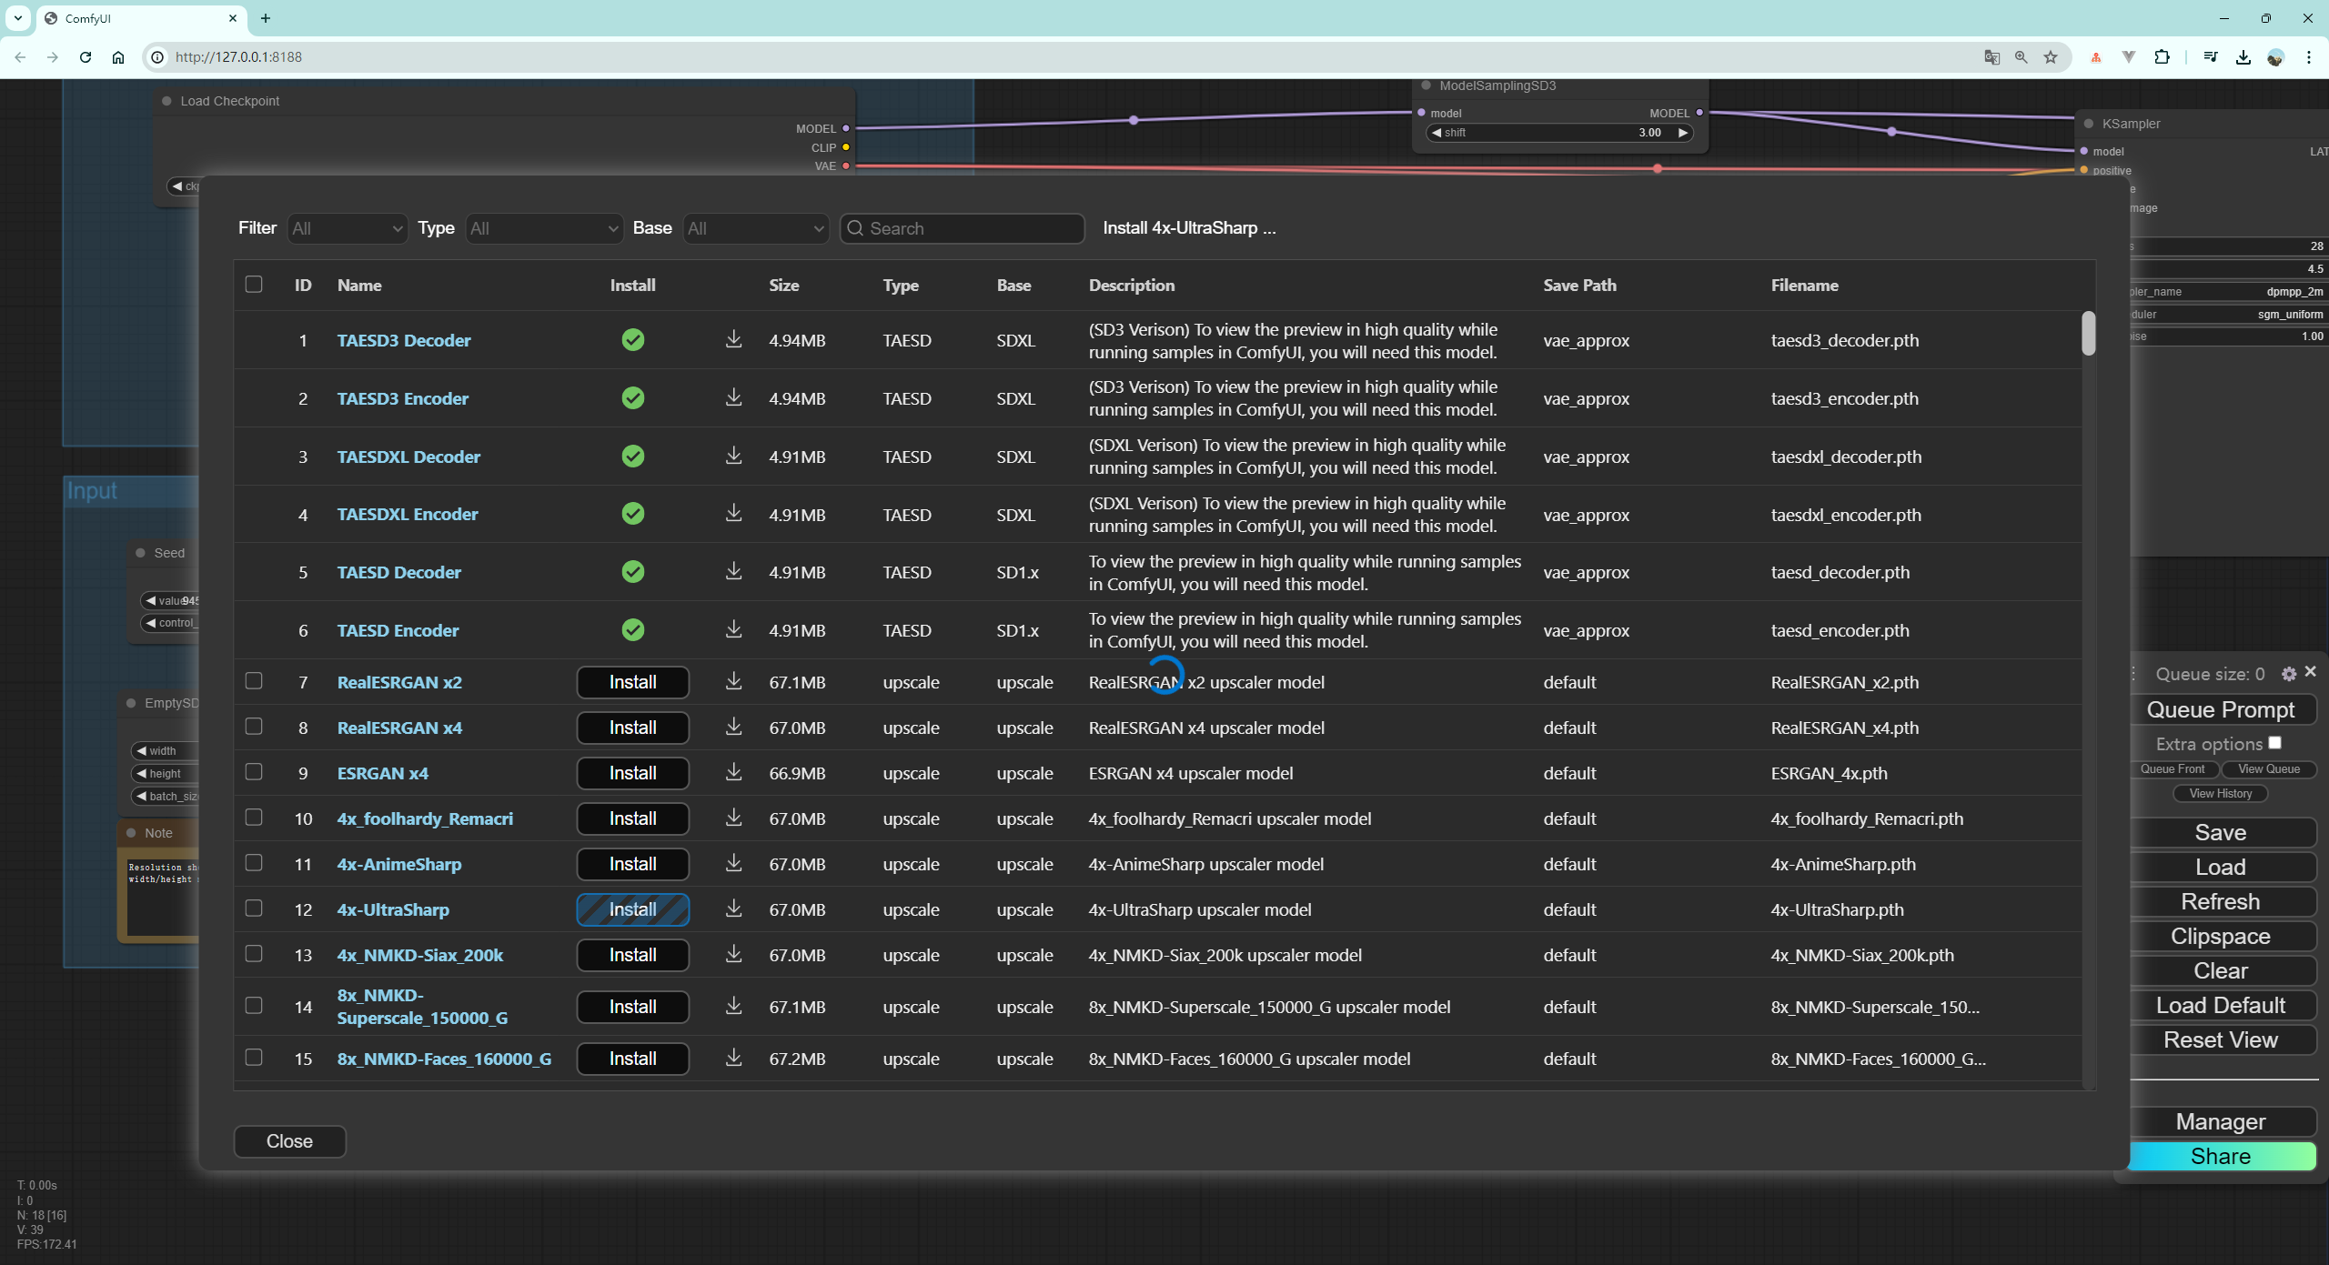2329x1265 pixels.
Task: Click Install button for RealESRGAN x2
Action: point(633,682)
